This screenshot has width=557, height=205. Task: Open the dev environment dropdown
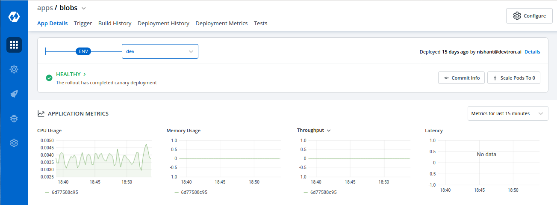[160, 51]
